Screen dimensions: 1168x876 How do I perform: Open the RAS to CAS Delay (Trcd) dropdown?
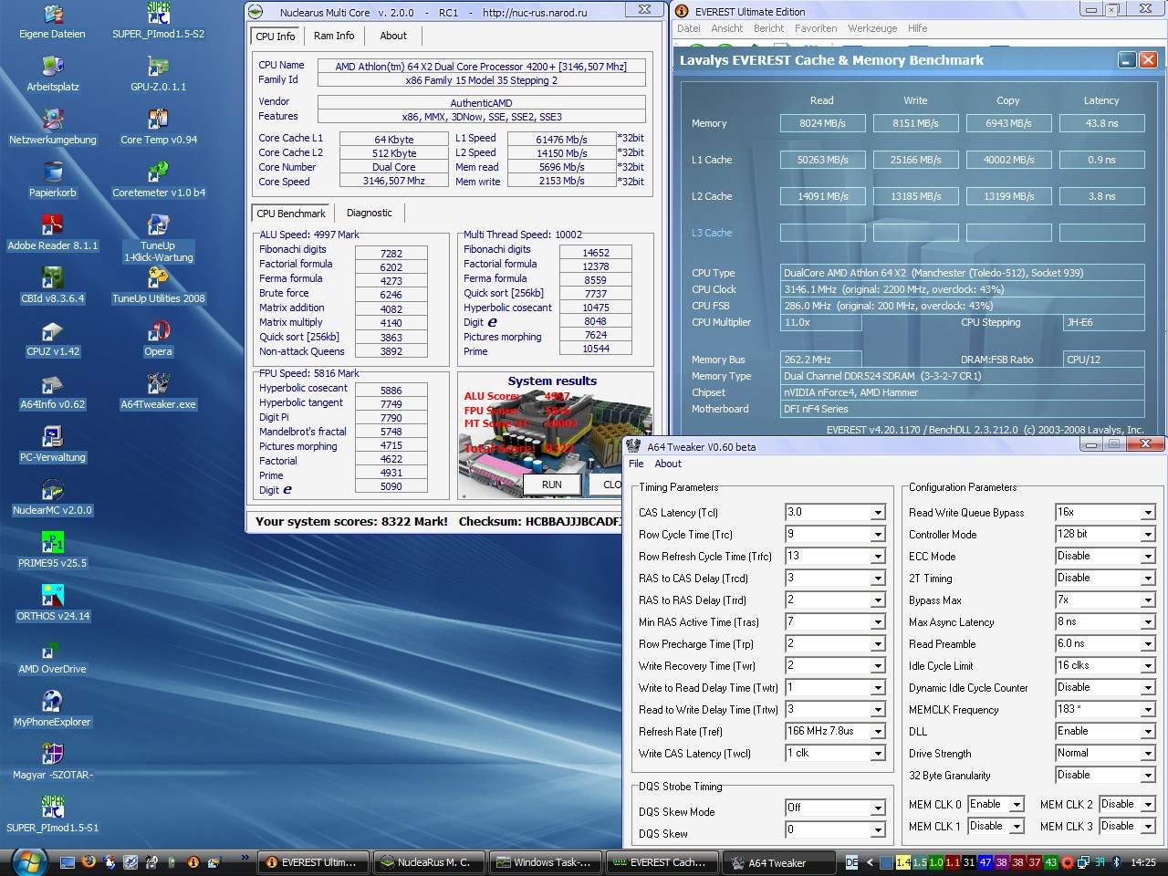(877, 579)
